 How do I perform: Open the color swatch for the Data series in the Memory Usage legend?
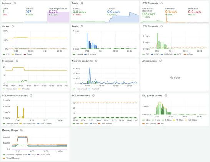click(x=30, y=155)
